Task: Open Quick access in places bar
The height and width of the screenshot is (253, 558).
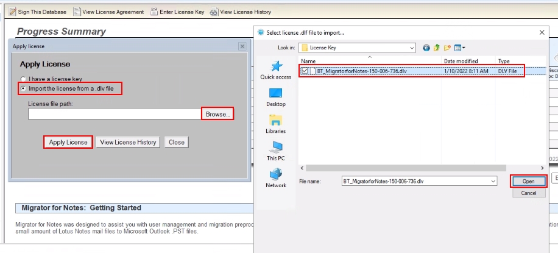Action: 276,70
